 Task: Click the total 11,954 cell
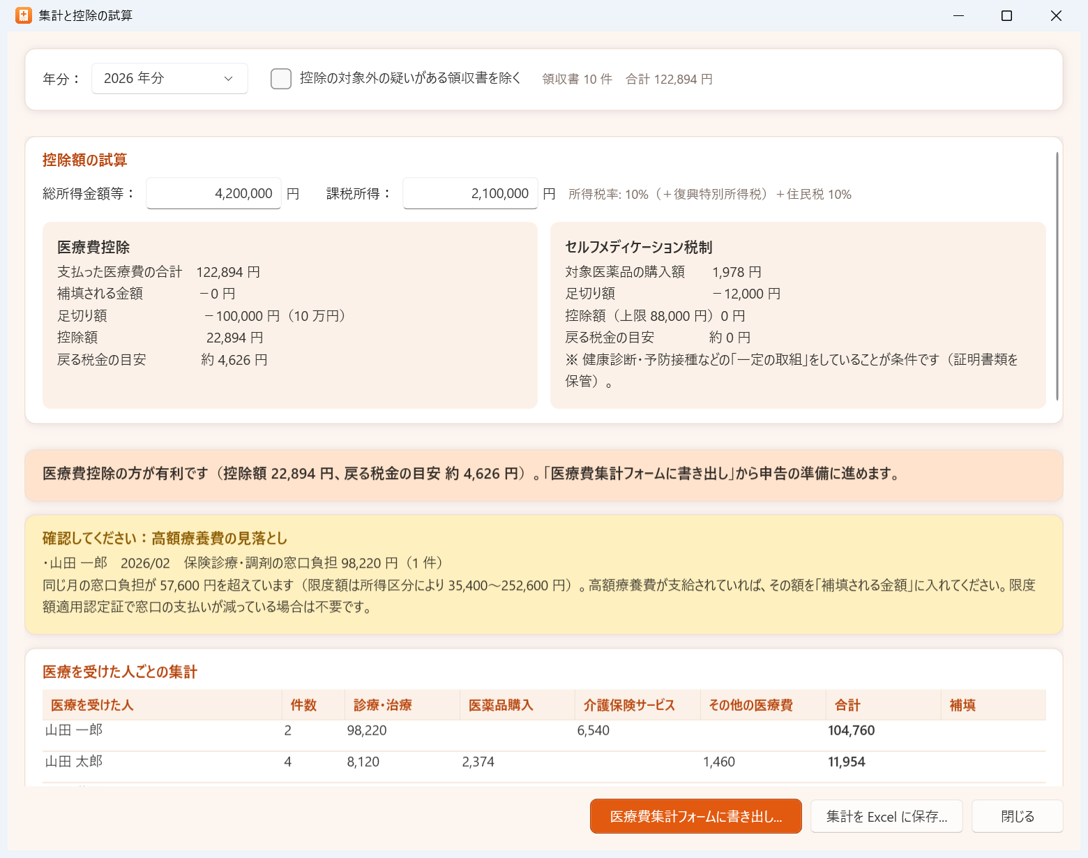point(846,762)
